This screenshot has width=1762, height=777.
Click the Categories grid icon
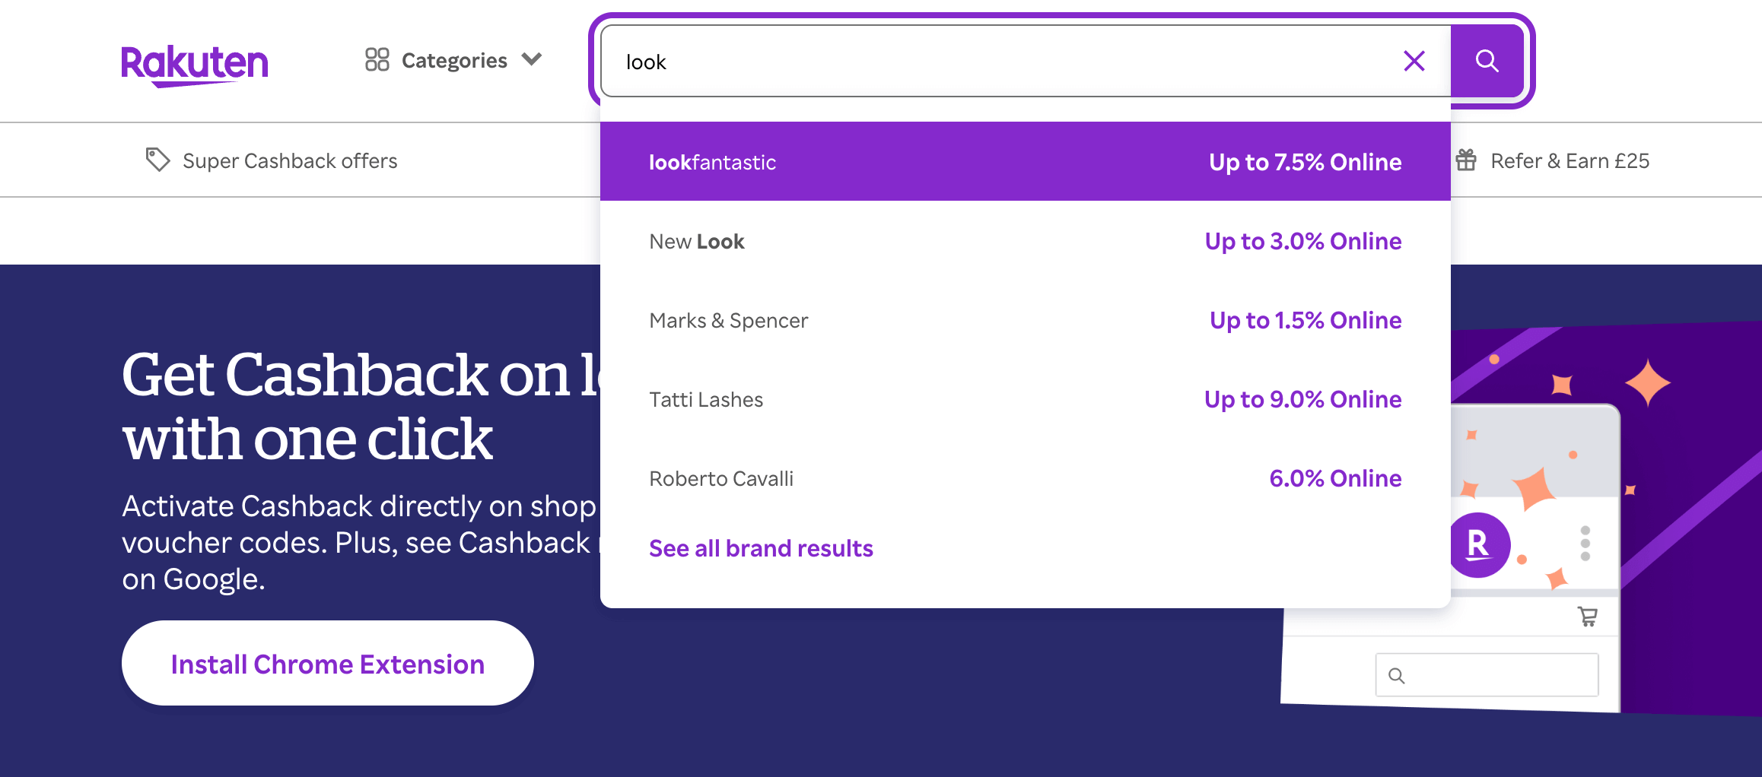(x=377, y=59)
